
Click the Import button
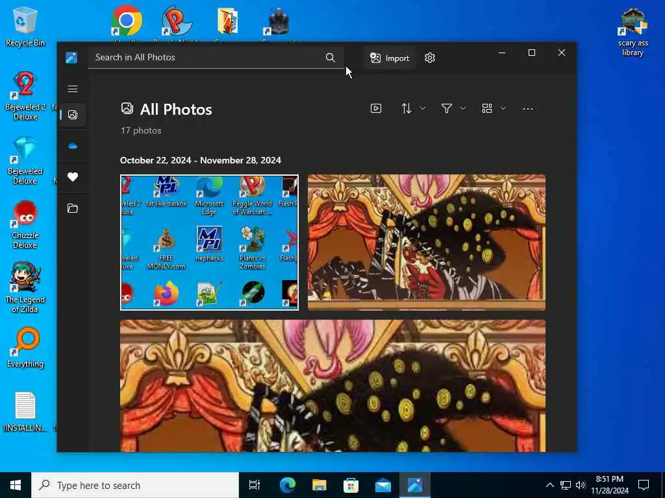(389, 58)
